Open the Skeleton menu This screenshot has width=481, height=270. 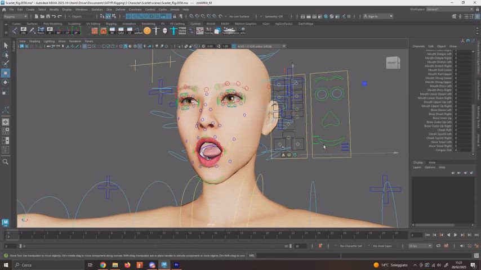point(97,10)
